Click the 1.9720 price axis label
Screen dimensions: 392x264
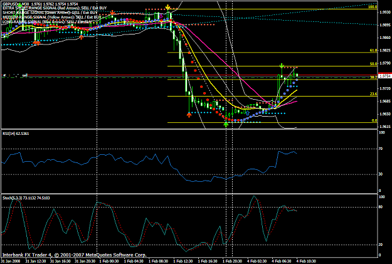coord(385,89)
